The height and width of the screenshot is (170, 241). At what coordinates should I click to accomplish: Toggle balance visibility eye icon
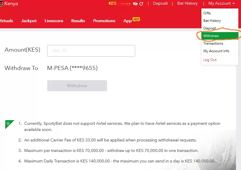(135, 4)
